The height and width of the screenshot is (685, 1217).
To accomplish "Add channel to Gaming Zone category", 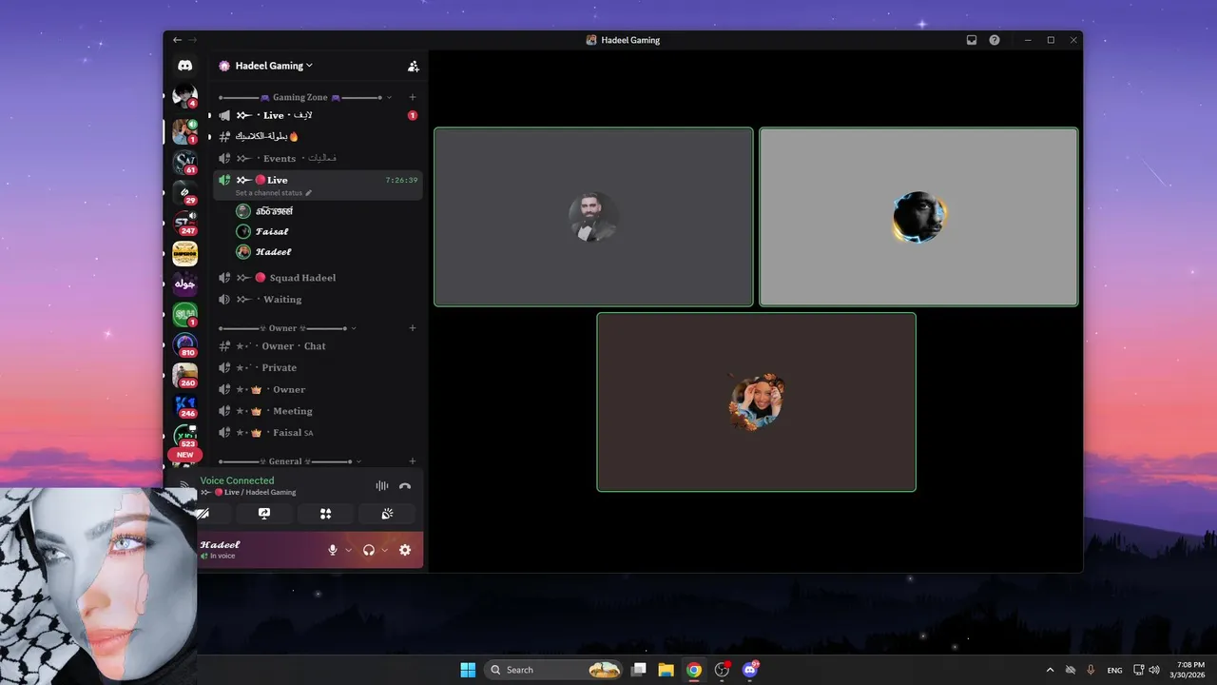I will tap(412, 97).
